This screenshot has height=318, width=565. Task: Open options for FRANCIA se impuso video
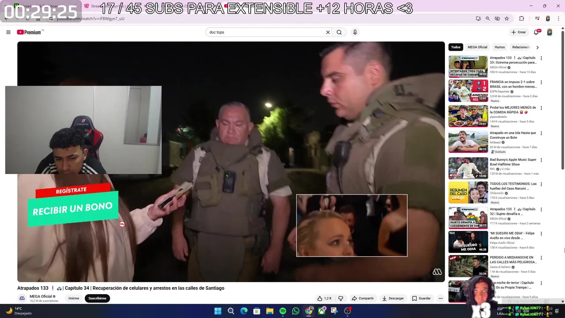click(x=541, y=83)
